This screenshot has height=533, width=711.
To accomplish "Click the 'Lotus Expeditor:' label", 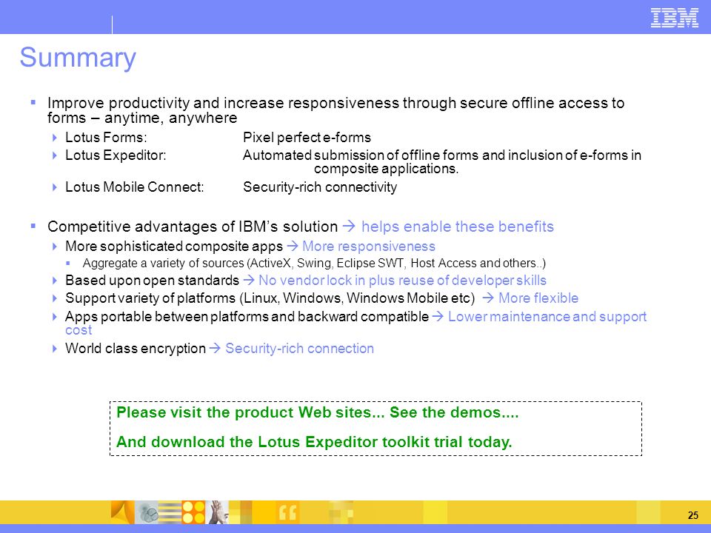I will tap(116, 155).
